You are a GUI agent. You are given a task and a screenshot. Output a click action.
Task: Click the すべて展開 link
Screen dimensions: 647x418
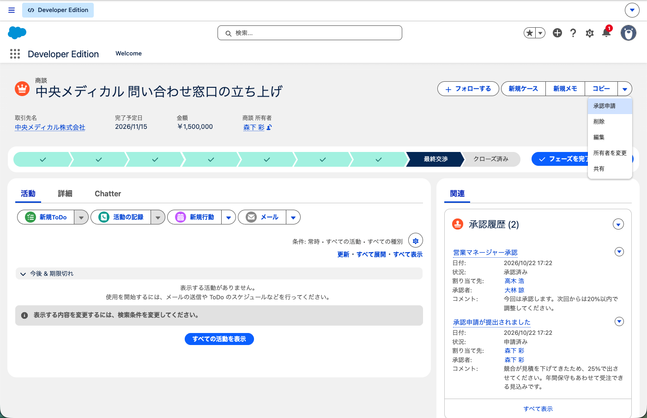(x=371, y=254)
